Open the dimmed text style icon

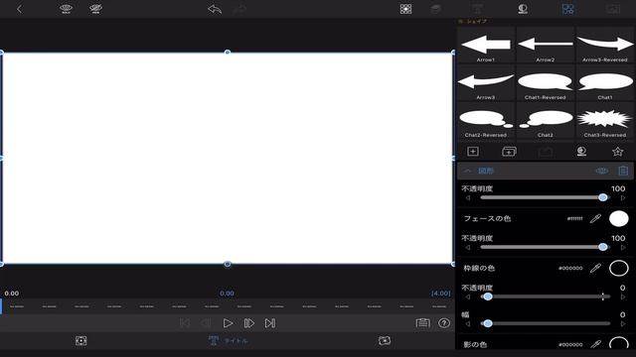(477, 9)
